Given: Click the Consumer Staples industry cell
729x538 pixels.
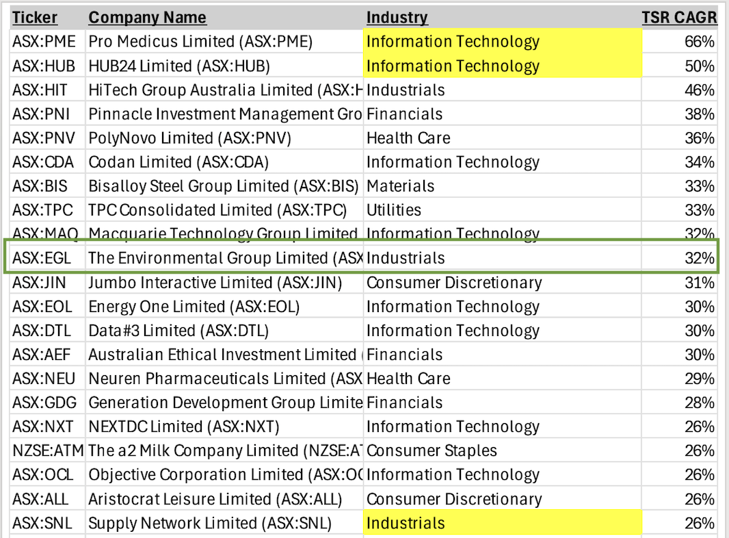Looking at the screenshot, I should (x=432, y=451).
